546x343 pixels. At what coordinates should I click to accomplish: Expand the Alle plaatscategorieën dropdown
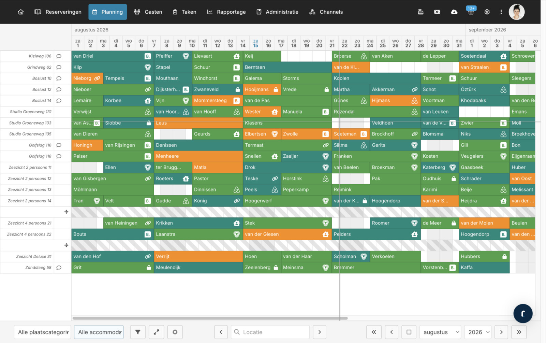(x=43, y=332)
